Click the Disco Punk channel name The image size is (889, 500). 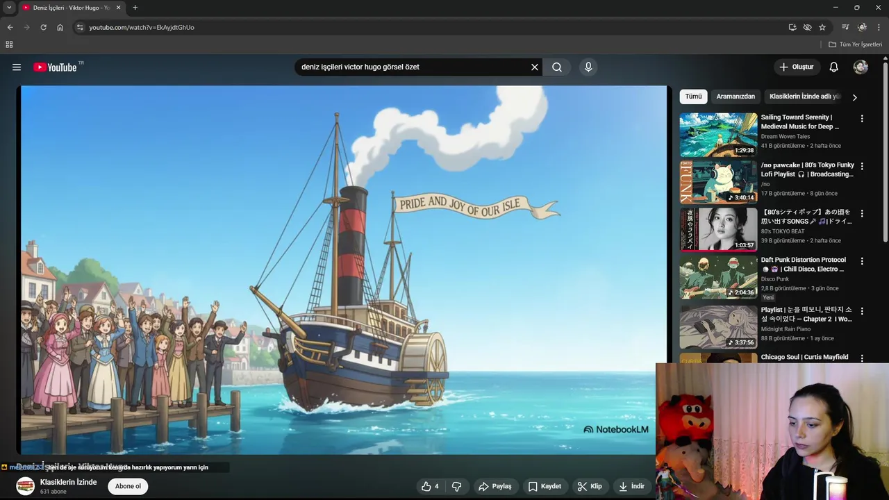(774, 279)
